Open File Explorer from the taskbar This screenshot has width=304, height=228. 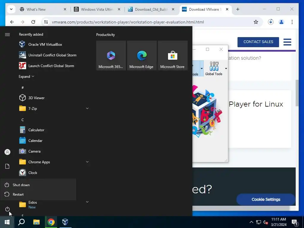36,222
